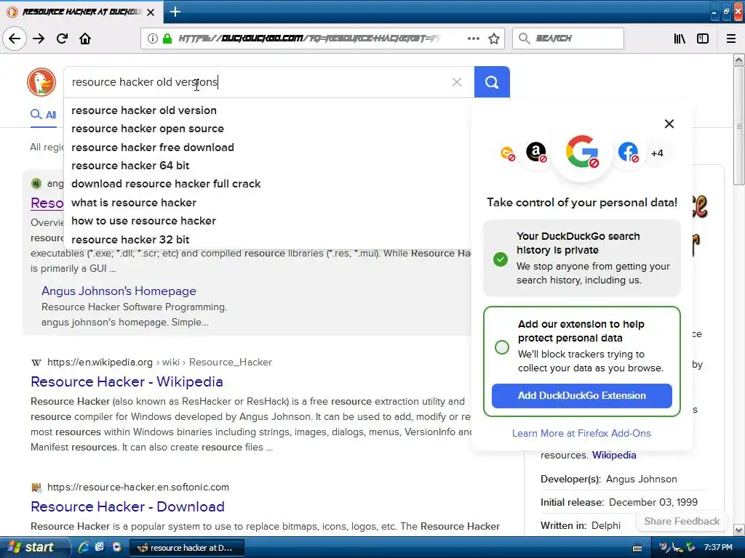This screenshot has height=558, width=745.
Task: Choose suggestion resource hacker 32 bit
Action: coord(130,240)
